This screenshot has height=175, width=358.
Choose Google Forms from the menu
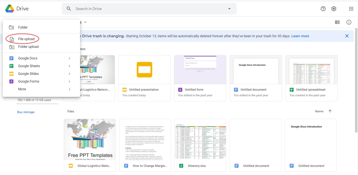tap(42, 81)
